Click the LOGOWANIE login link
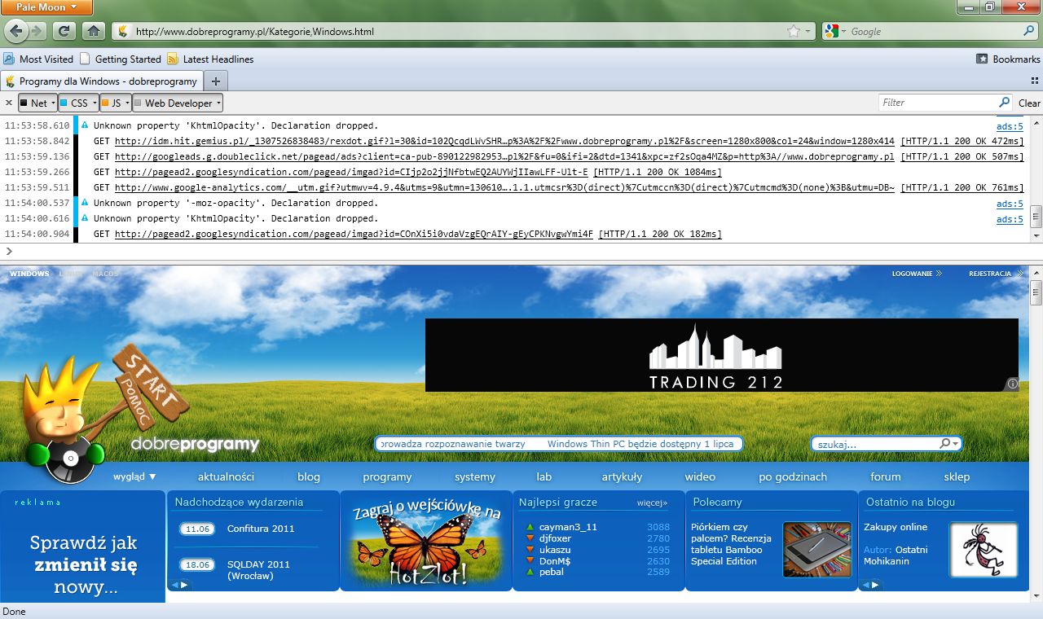The height and width of the screenshot is (619, 1043). [917, 274]
